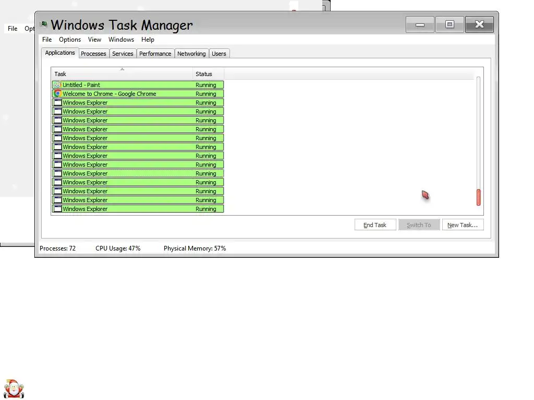Maximize the Windows Task Manager window
The height and width of the screenshot is (400, 534).
pos(450,24)
